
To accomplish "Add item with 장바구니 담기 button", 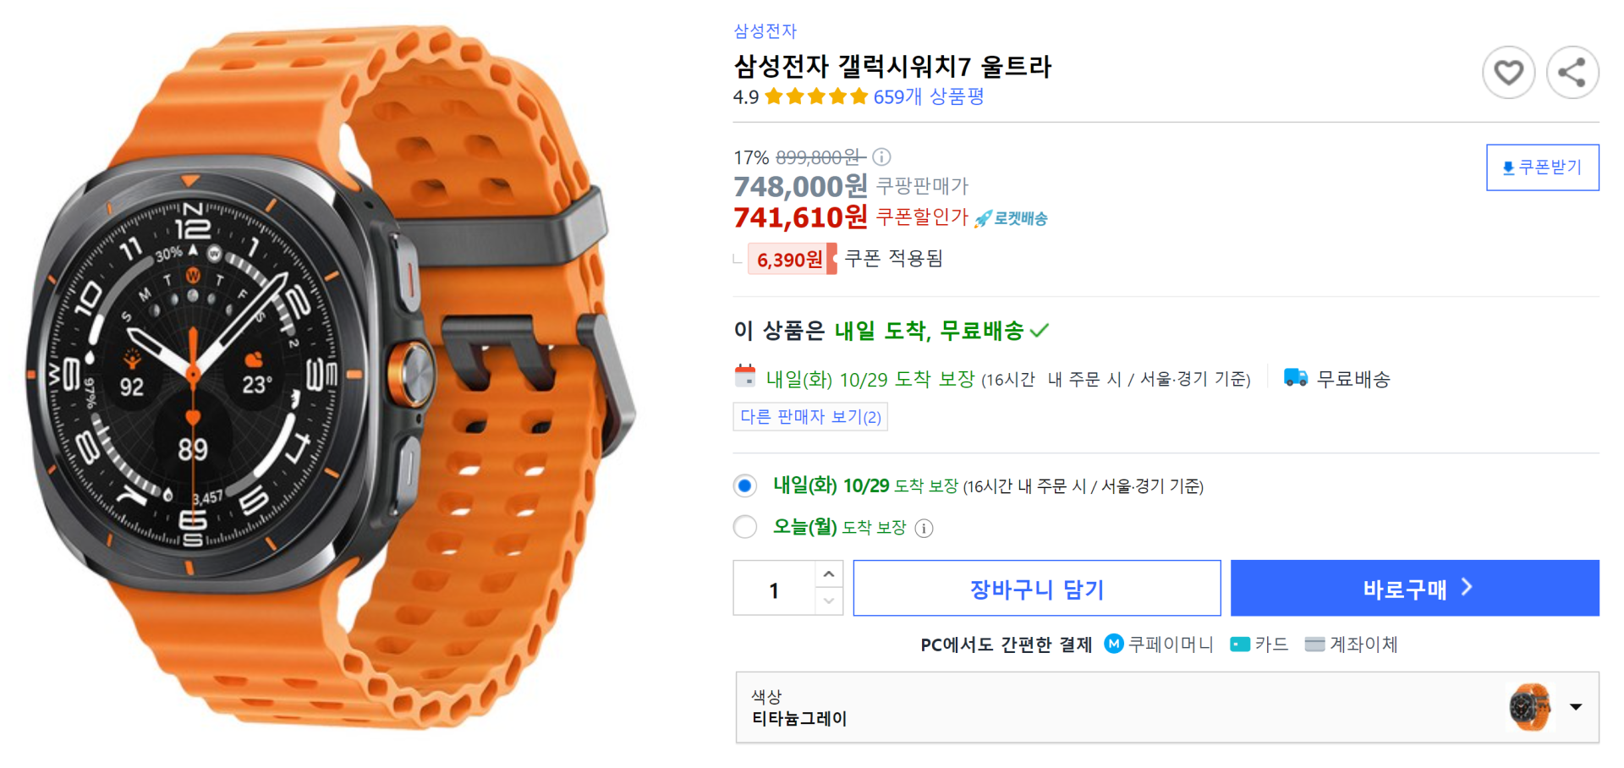I will tap(1036, 589).
